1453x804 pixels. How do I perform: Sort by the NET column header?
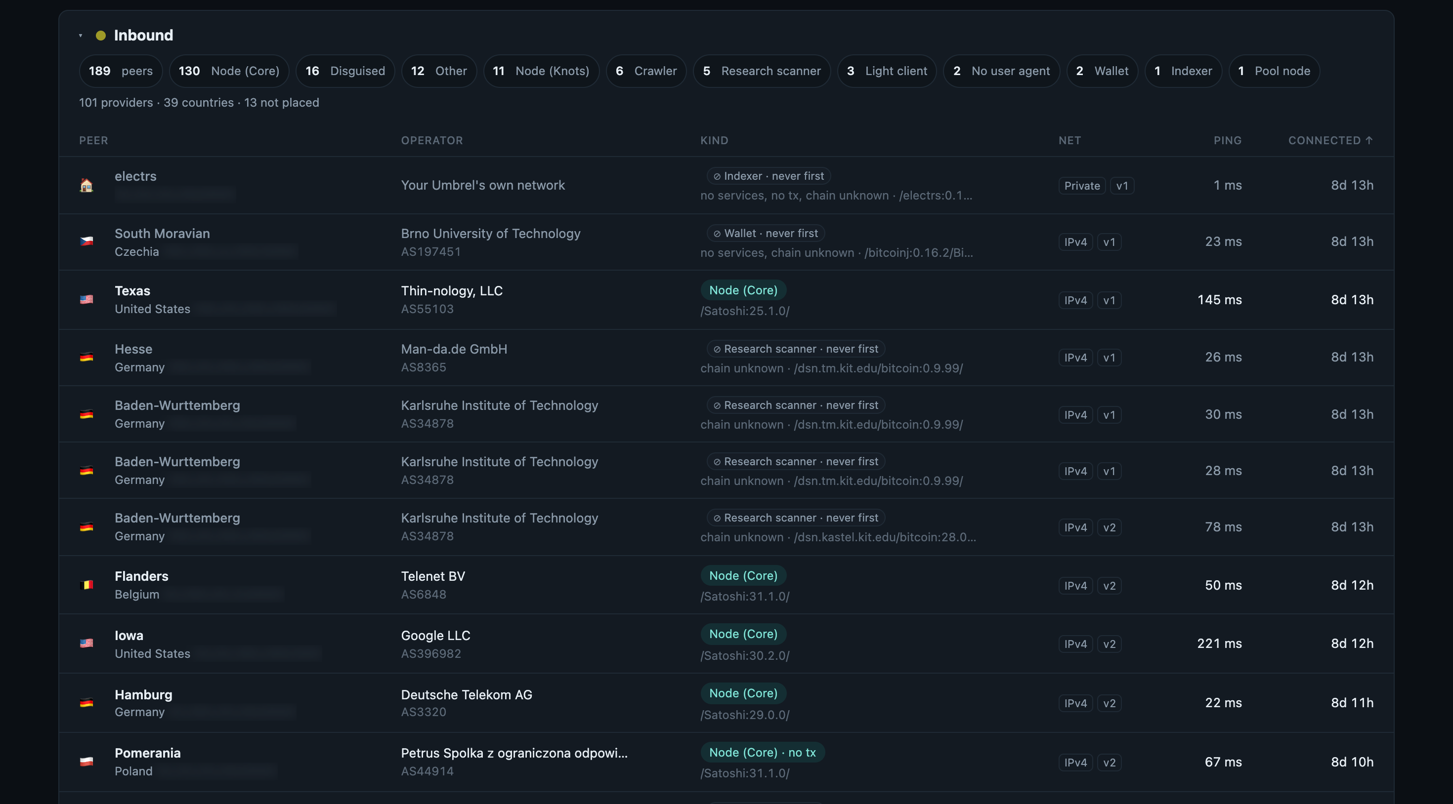[x=1069, y=140]
